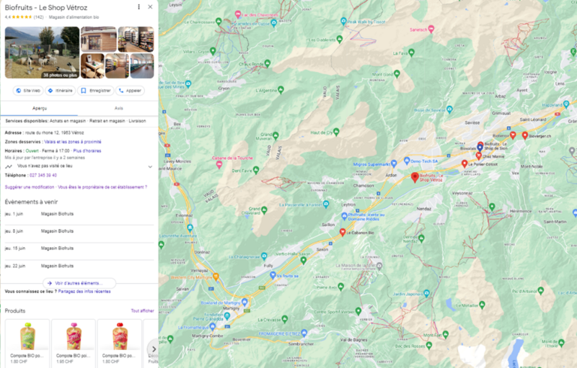Click La Chataigneraie marker
Viewport: 577px width, 368px height.
coord(264,256)
